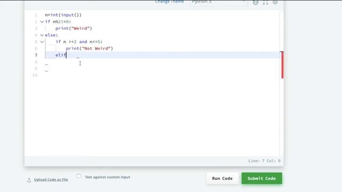
Task: Collapse the else block fold arrow
Action: (x=42, y=35)
